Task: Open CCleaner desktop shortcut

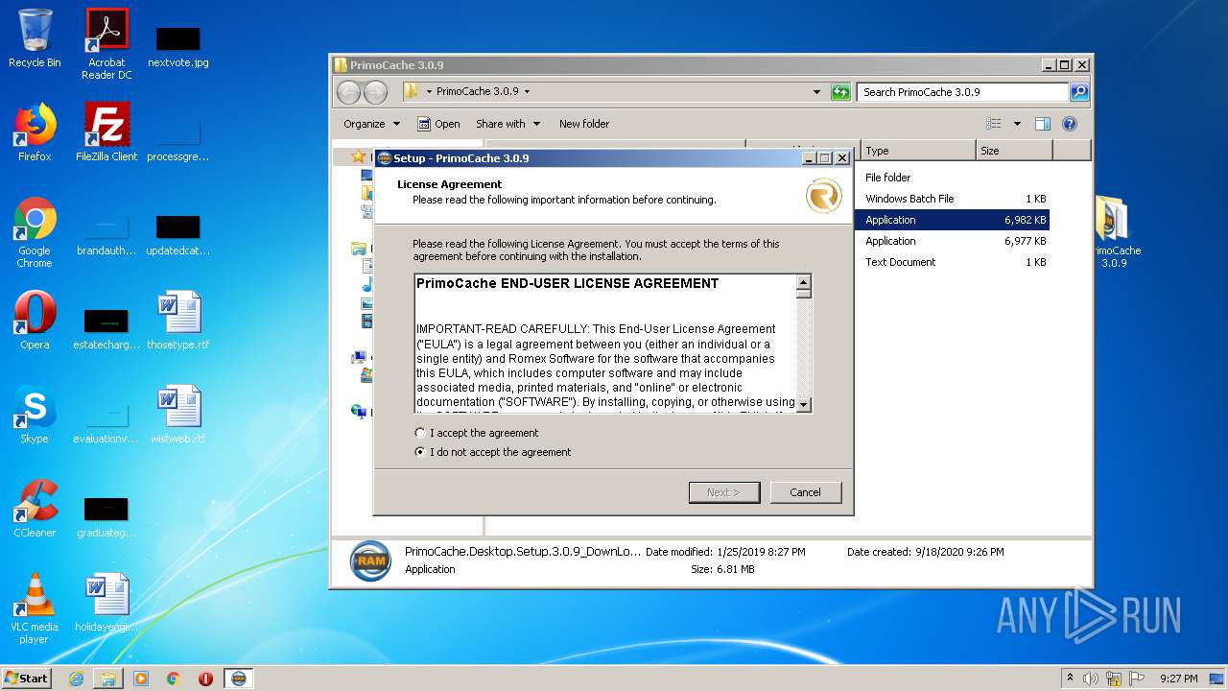Action: tap(35, 509)
